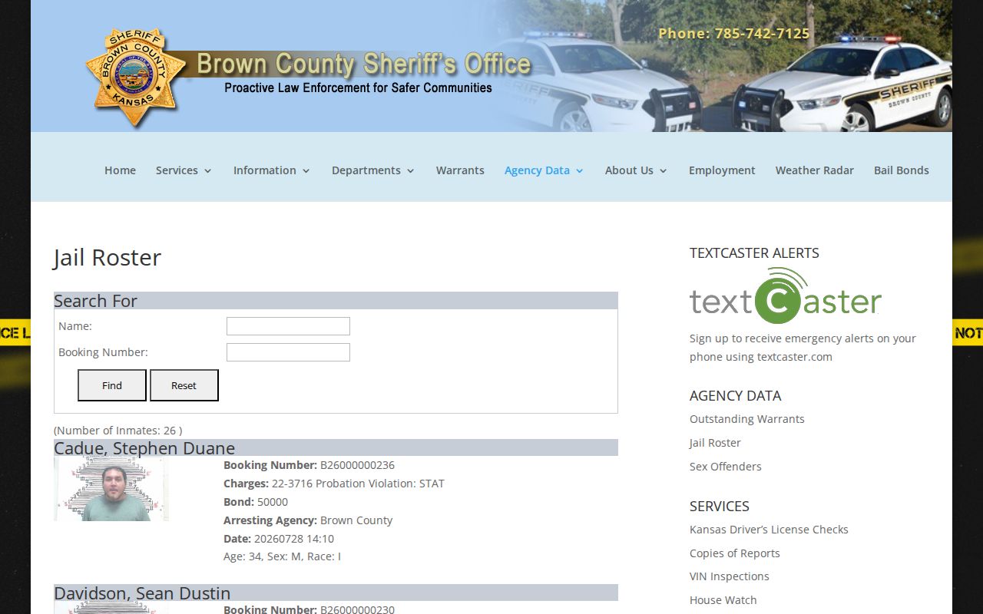Open the VIN Inspections link
The height and width of the screenshot is (614, 983).
point(730,576)
